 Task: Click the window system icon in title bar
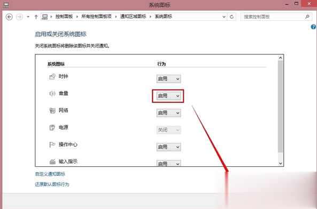tap(6, 5)
